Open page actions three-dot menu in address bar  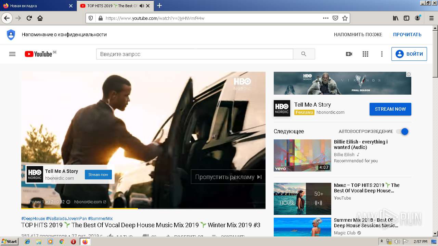coord(326,18)
